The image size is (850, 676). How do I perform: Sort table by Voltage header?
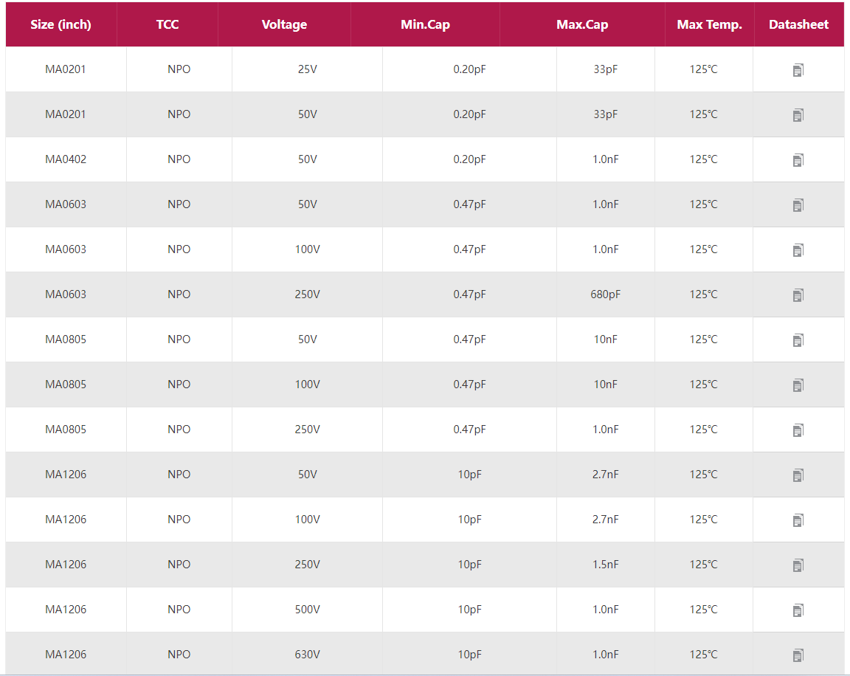tap(284, 24)
